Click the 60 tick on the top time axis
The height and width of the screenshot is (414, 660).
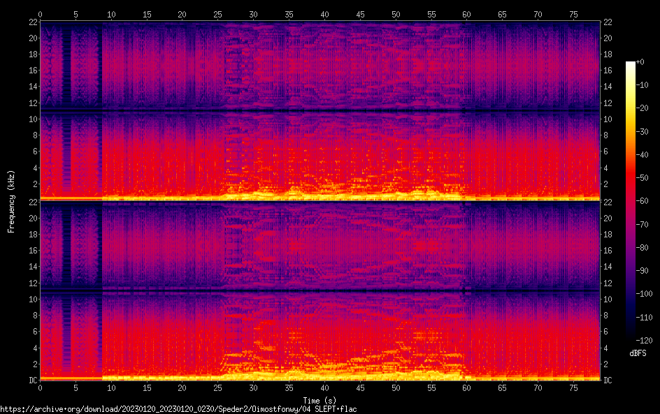[466, 14]
